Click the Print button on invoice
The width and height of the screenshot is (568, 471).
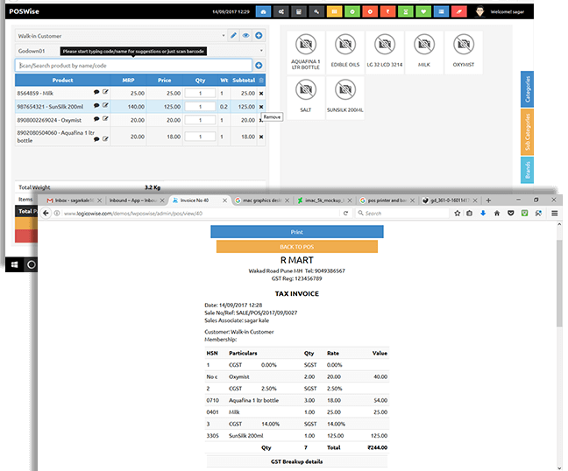pyautogui.click(x=296, y=232)
